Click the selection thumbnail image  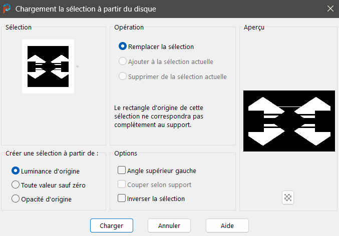tap(48, 66)
